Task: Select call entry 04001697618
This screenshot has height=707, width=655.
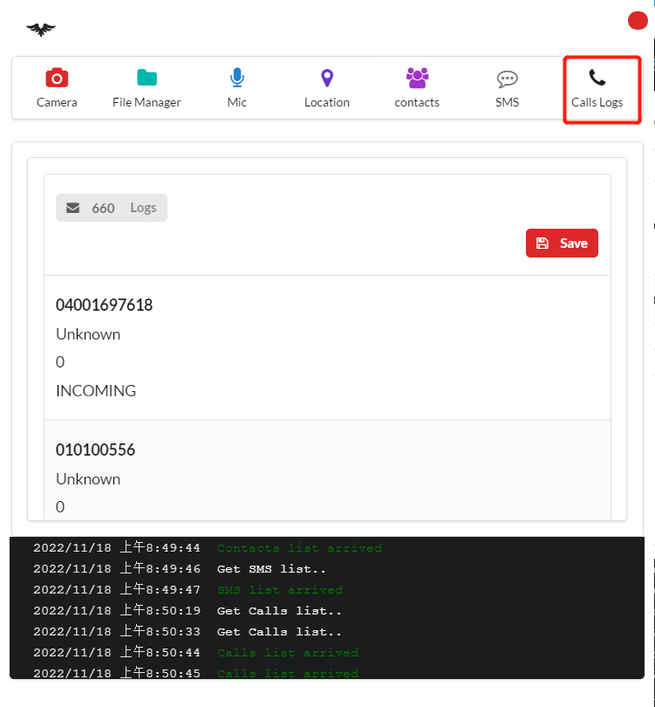Action: click(x=104, y=305)
